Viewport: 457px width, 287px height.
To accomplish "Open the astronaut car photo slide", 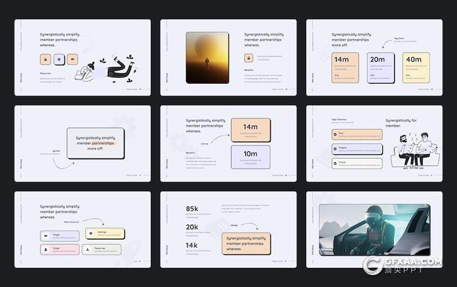I will click(x=374, y=229).
